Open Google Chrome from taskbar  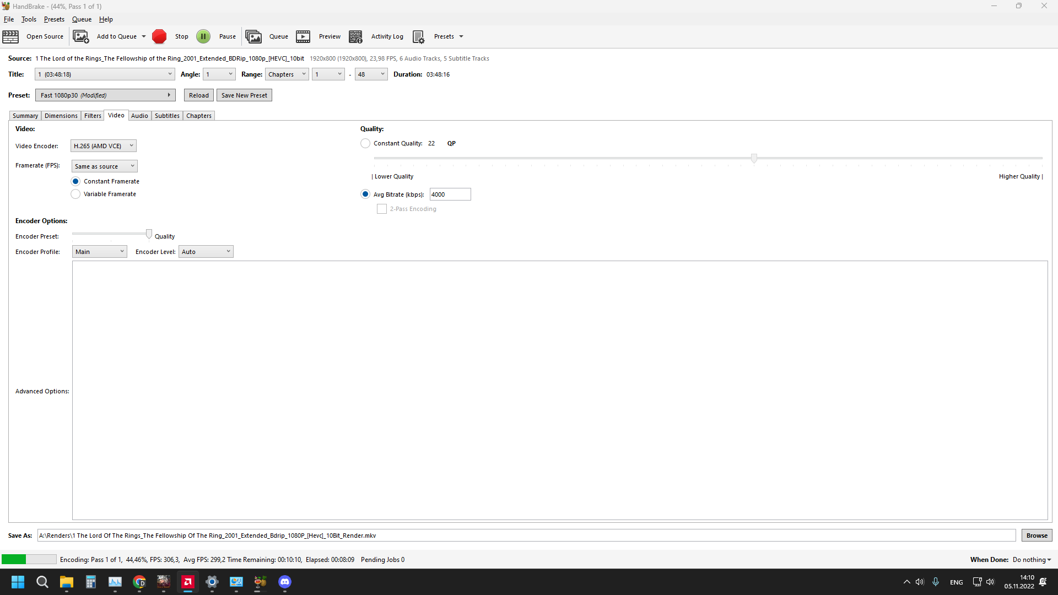point(139,582)
